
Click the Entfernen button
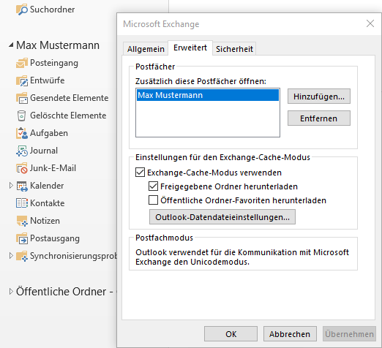[x=319, y=118]
